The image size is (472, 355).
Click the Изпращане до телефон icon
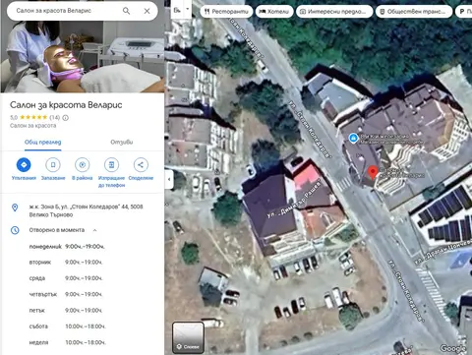point(111,165)
